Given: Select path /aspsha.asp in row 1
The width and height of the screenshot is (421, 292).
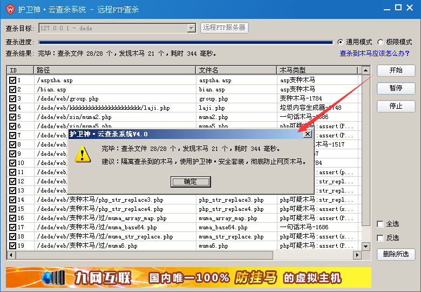Looking at the screenshot, I should 55,80.
